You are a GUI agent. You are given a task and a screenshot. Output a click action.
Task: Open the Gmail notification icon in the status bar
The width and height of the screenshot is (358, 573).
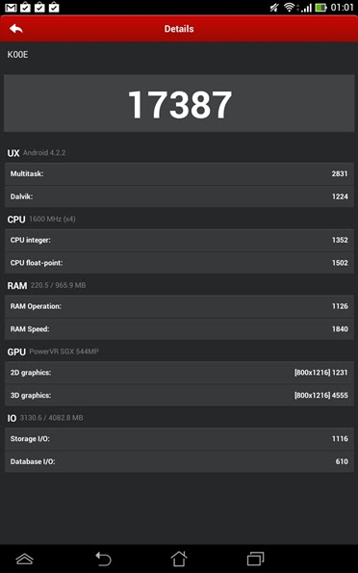[x=11, y=7]
